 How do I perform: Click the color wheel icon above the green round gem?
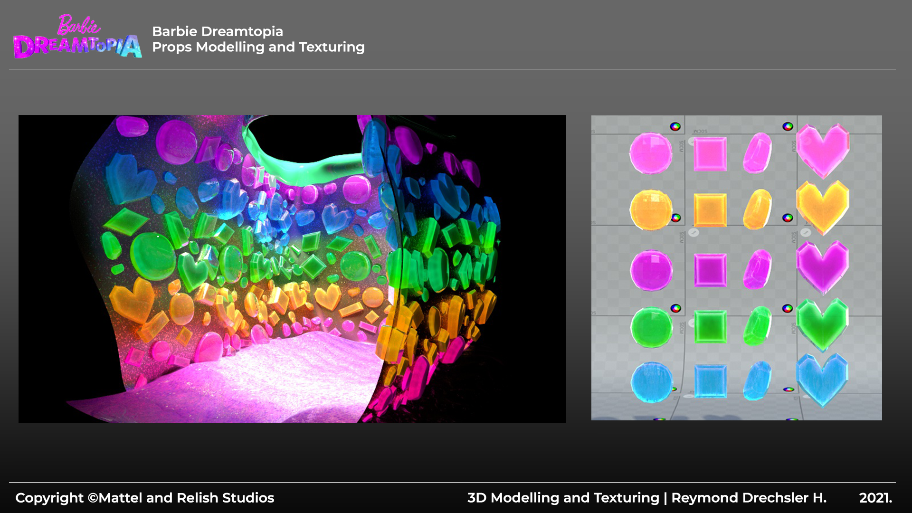tap(675, 308)
